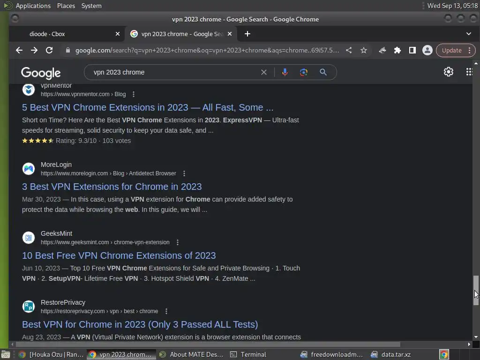Click the Google logo
The image size is (480, 360).
tap(41, 73)
